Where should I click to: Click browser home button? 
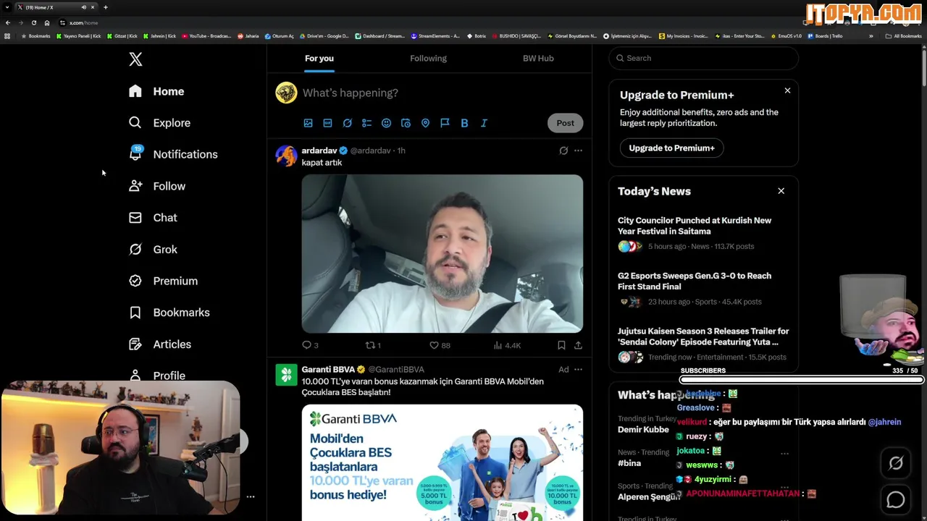[x=47, y=22]
